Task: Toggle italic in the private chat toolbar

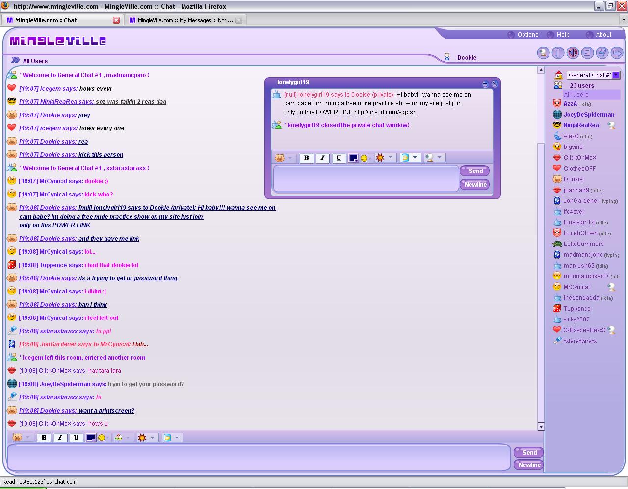Action: coord(322,158)
